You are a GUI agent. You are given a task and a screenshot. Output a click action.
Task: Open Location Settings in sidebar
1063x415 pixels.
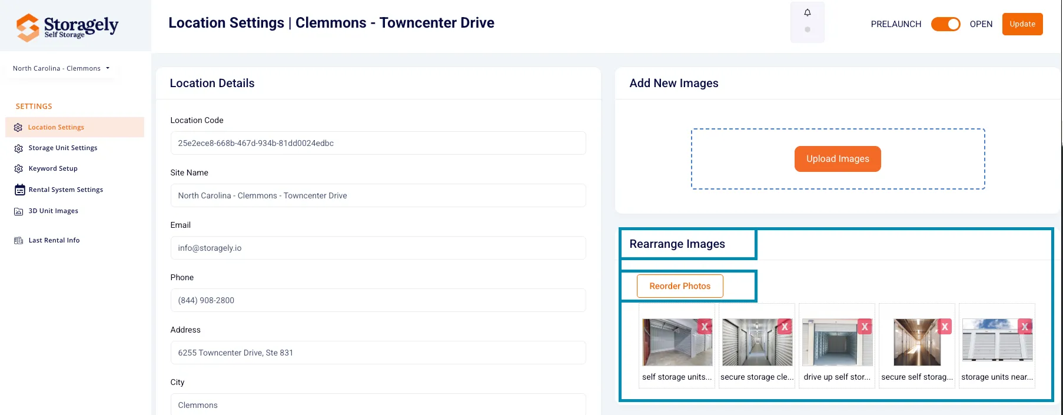pyautogui.click(x=75, y=127)
